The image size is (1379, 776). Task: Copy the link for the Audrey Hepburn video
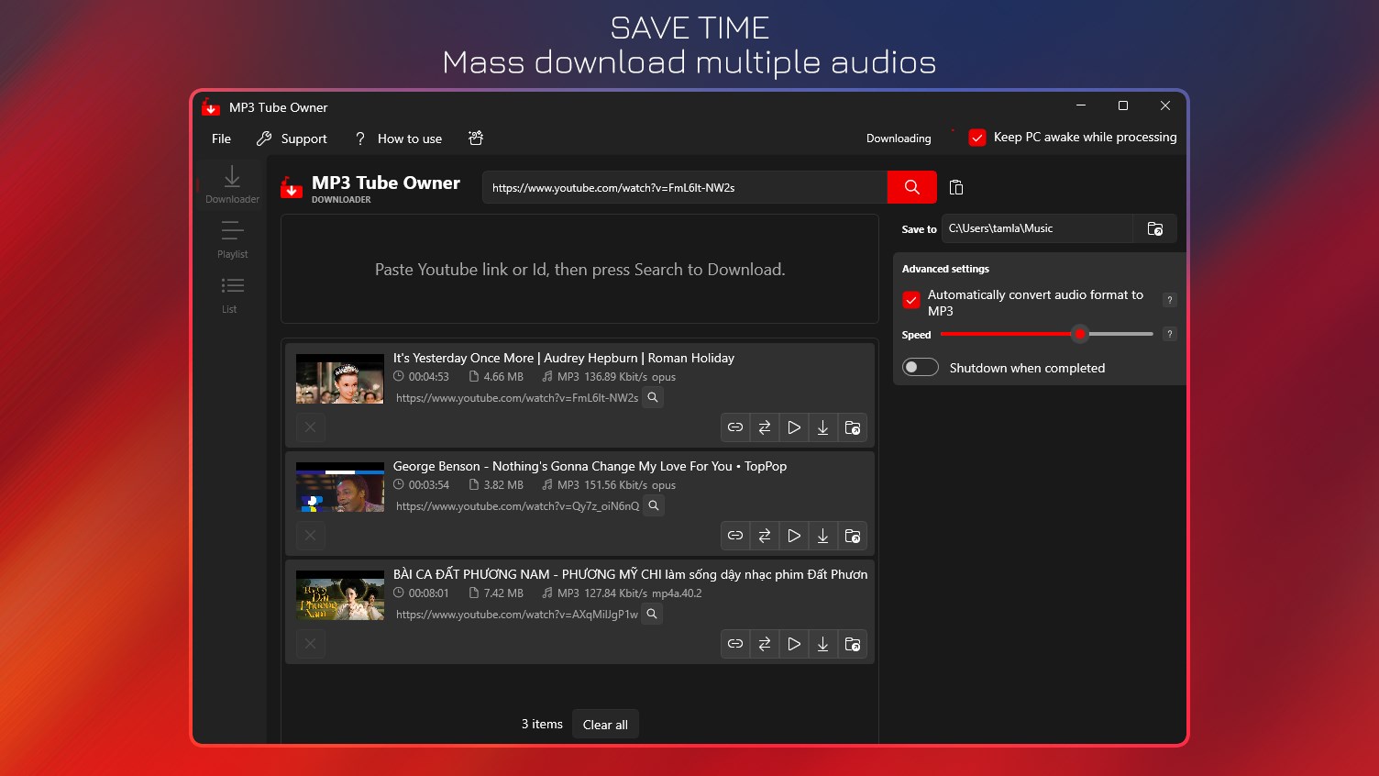(734, 427)
